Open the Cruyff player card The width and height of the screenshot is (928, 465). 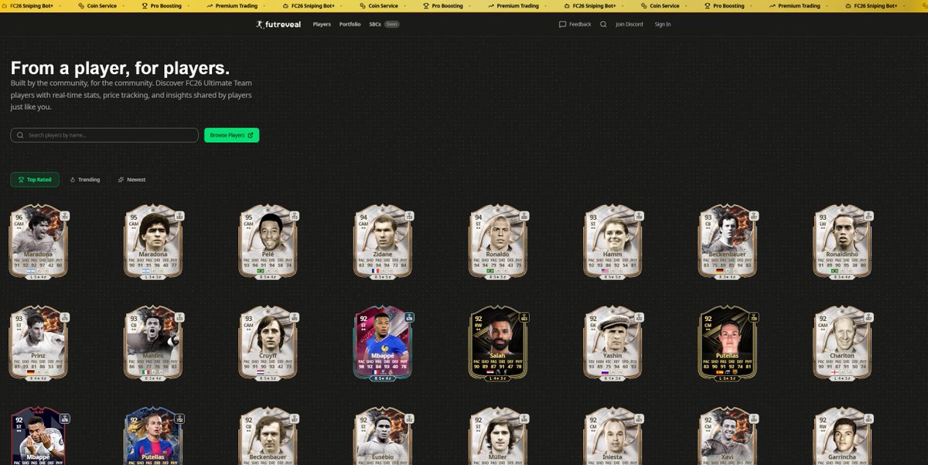268,344
